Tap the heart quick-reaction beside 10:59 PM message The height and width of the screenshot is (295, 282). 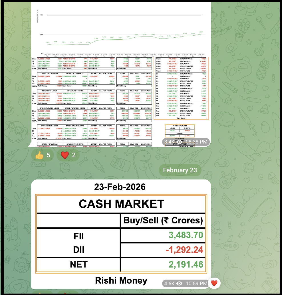coord(214,283)
